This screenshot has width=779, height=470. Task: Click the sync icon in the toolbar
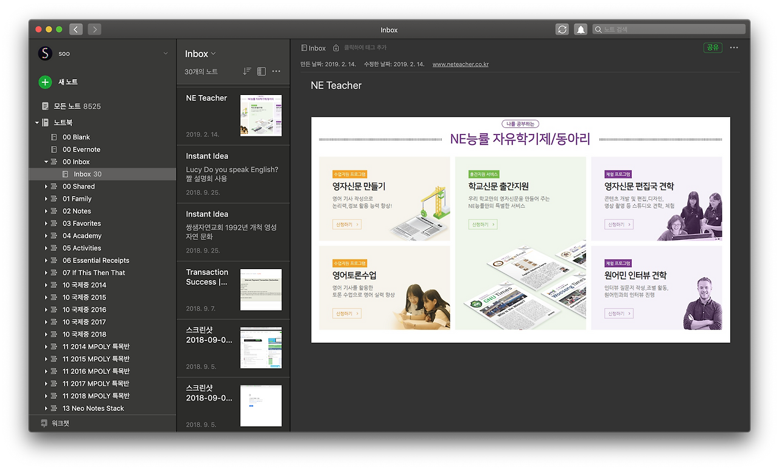(562, 29)
